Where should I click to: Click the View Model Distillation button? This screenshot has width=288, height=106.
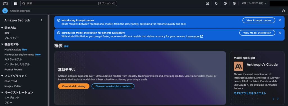click(257, 33)
